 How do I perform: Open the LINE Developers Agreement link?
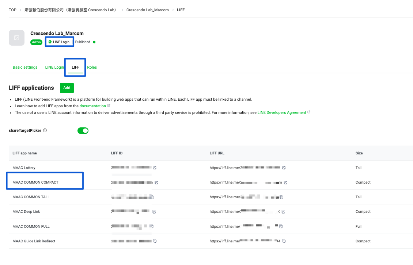pos(281,113)
